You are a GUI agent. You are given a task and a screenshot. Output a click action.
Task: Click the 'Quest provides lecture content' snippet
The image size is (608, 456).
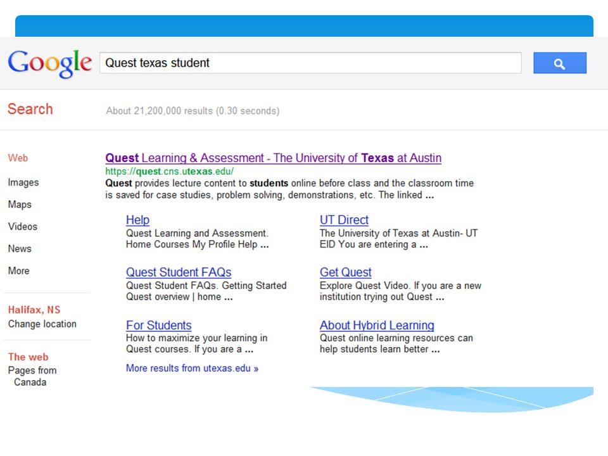(x=289, y=189)
